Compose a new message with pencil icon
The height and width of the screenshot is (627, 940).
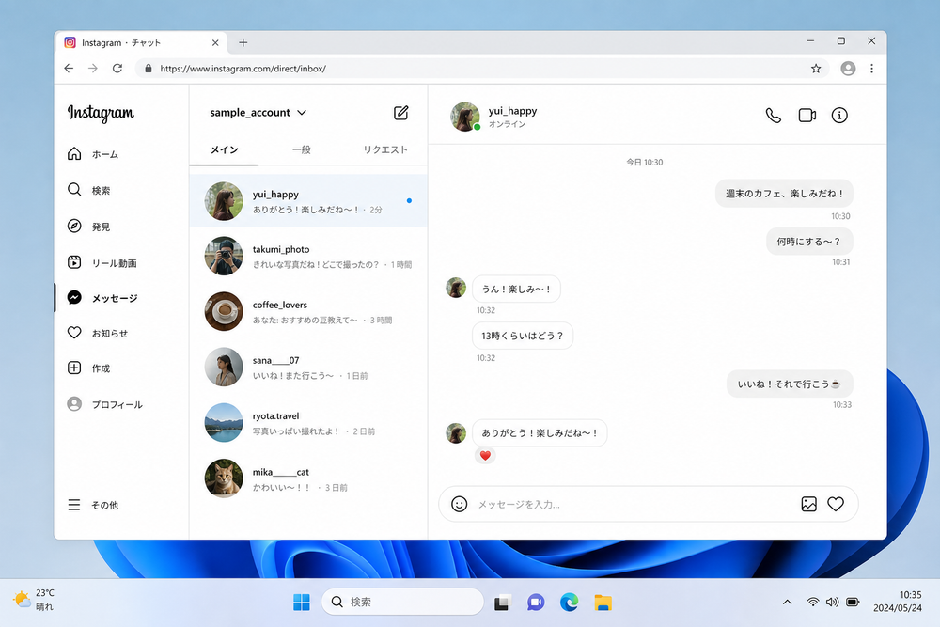click(401, 113)
